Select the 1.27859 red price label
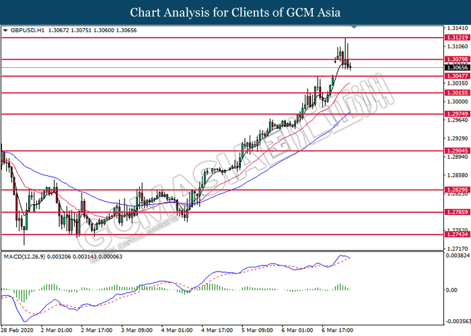 point(457,212)
